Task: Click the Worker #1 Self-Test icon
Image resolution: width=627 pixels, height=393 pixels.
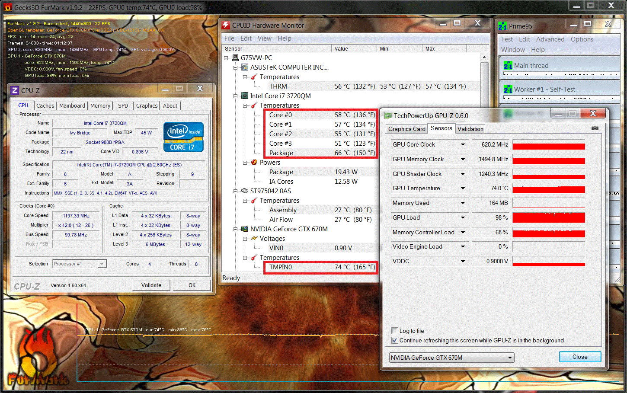Action: [x=508, y=89]
